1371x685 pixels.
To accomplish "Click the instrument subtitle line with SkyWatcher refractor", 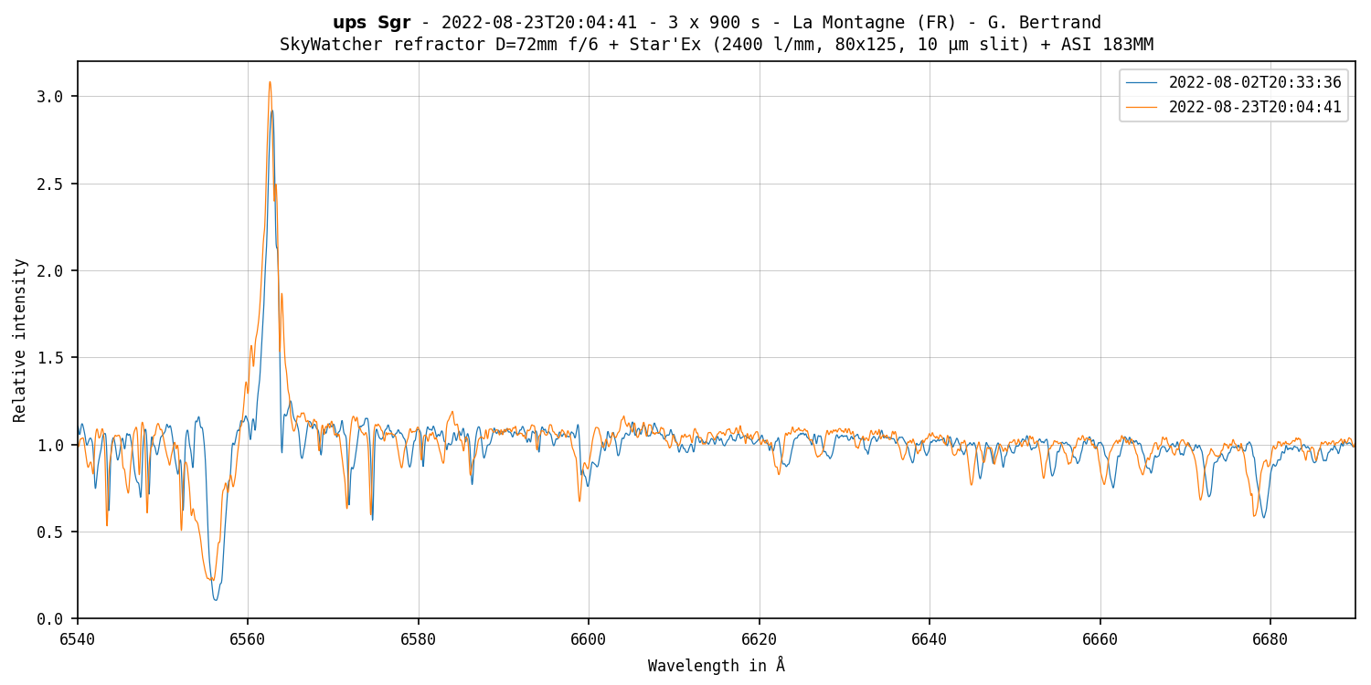I will click(x=716, y=45).
